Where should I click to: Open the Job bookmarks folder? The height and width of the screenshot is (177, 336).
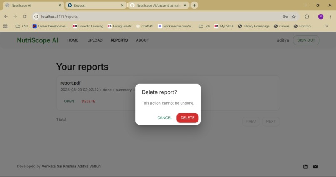point(204,26)
